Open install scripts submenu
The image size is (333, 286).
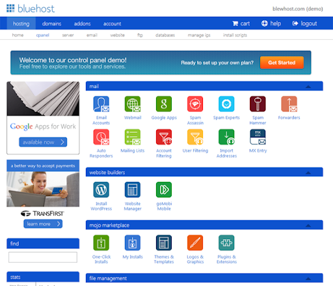click(x=235, y=35)
